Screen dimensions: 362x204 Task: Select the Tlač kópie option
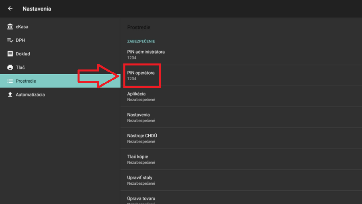[141, 159]
